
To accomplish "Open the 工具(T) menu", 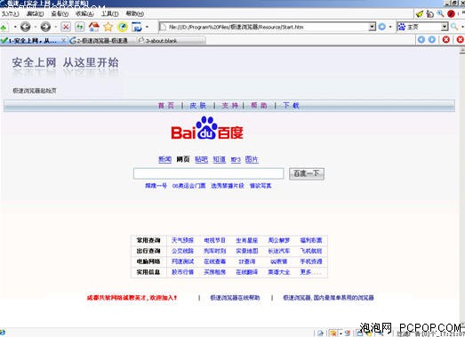I will pyautogui.click(x=109, y=13).
